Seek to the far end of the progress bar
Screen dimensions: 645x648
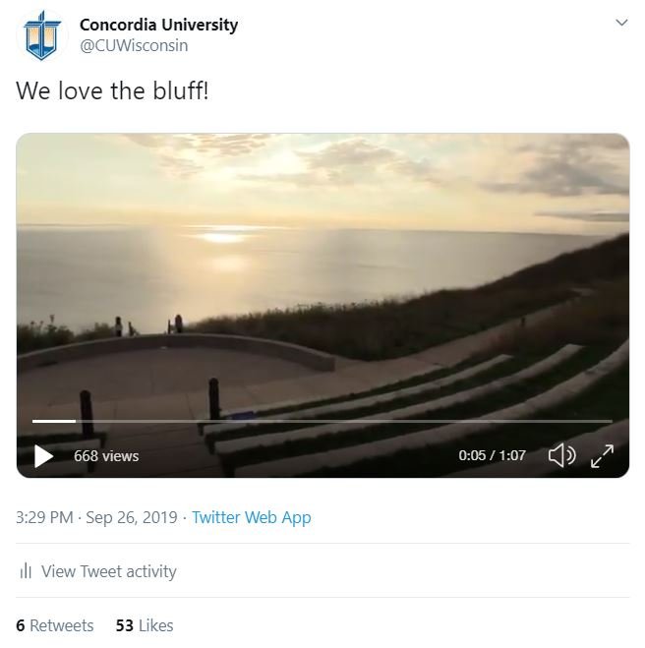(610, 421)
